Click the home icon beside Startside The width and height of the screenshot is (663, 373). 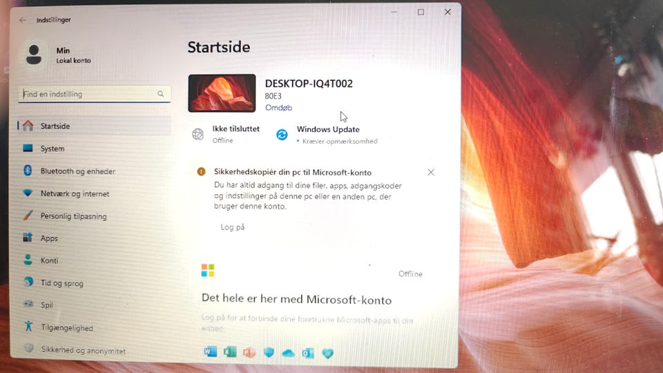tap(28, 126)
